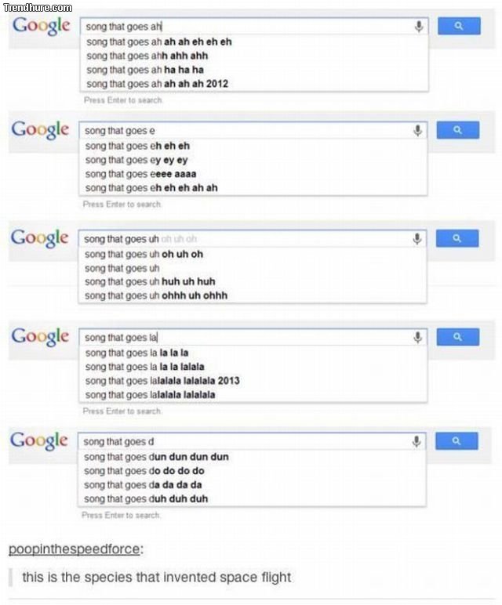This screenshot has width=502, height=605.
Task: Click microphone icon in "song that goes e" search
Action: point(419,130)
